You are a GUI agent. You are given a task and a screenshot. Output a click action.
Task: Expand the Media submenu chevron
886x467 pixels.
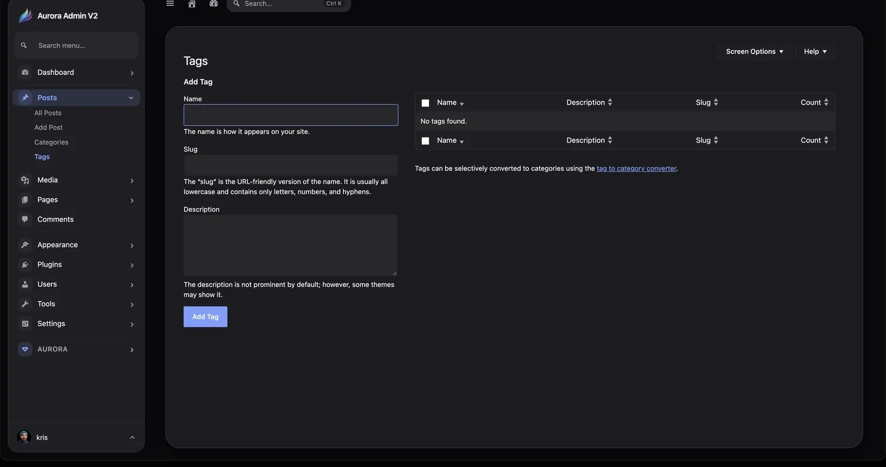(x=132, y=181)
